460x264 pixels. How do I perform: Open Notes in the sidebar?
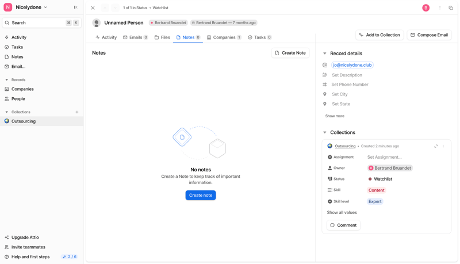17,56
